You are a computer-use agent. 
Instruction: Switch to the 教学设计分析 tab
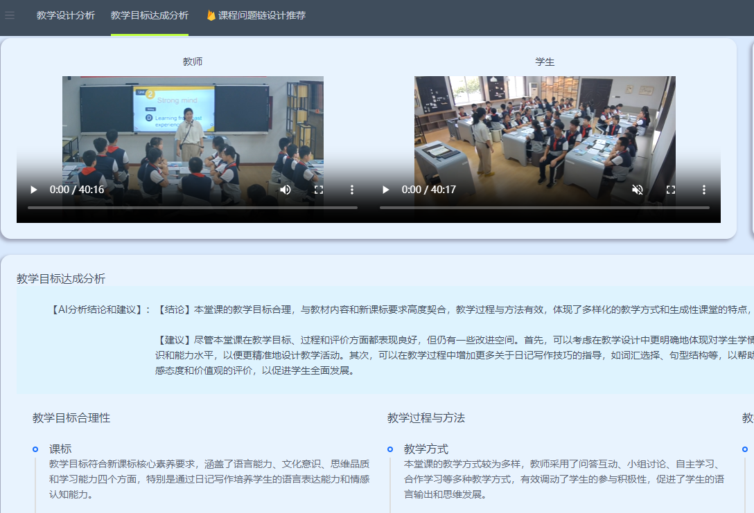66,15
